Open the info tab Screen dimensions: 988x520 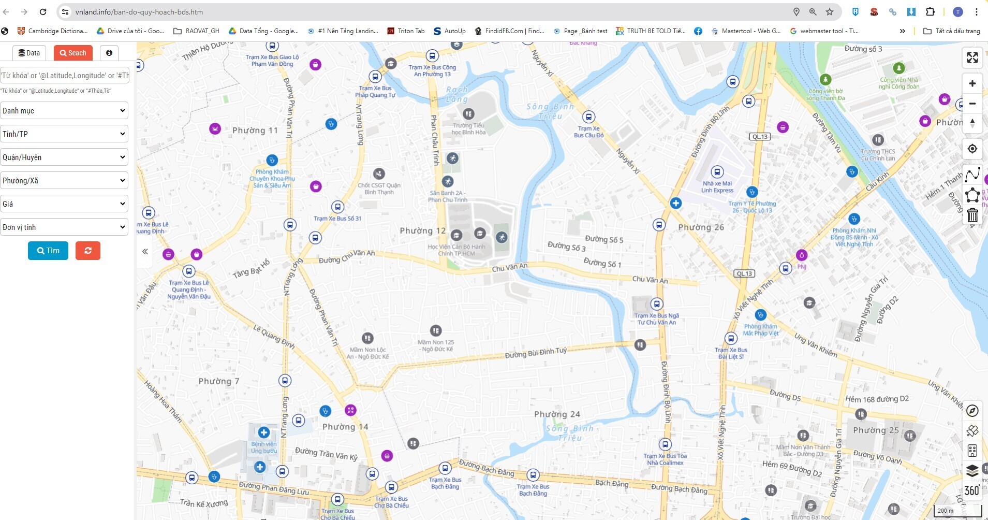[109, 53]
